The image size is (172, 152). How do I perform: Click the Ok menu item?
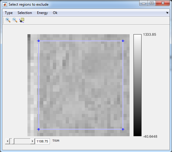pyautogui.click(x=55, y=13)
